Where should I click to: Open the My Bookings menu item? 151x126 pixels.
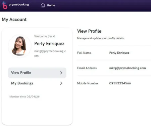click(x=37, y=83)
